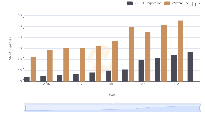Select the 2022 VMware bar
The height and width of the screenshot is (118, 205).
click(164, 53)
